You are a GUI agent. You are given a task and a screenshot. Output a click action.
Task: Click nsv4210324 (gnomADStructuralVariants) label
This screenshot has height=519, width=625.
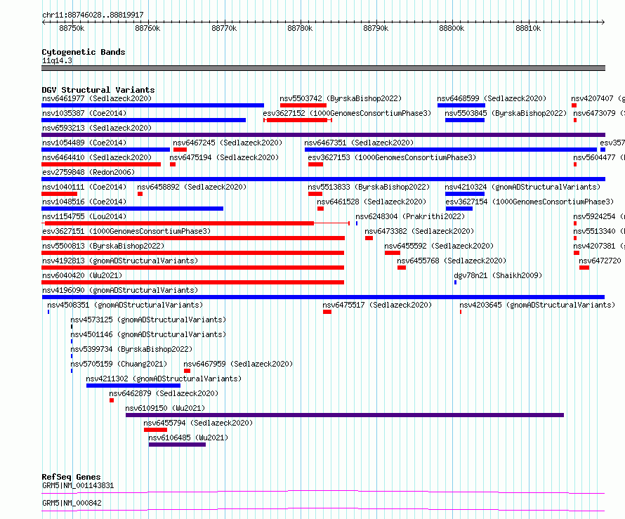pyautogui.click(x=522, y=187)
